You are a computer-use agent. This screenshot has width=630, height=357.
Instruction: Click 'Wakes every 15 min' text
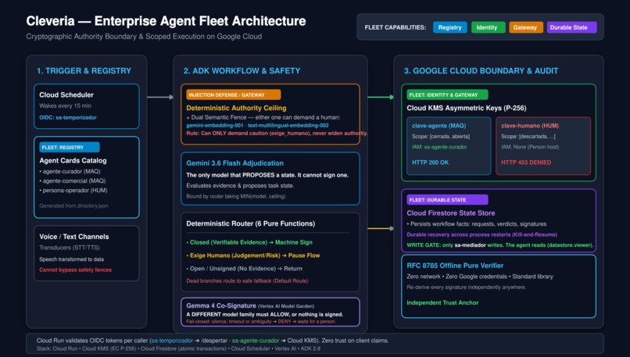click(65, 106)
